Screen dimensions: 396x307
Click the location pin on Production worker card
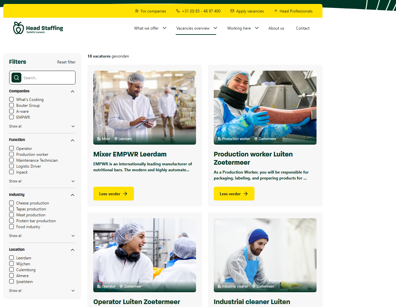[x=256, y=139]
